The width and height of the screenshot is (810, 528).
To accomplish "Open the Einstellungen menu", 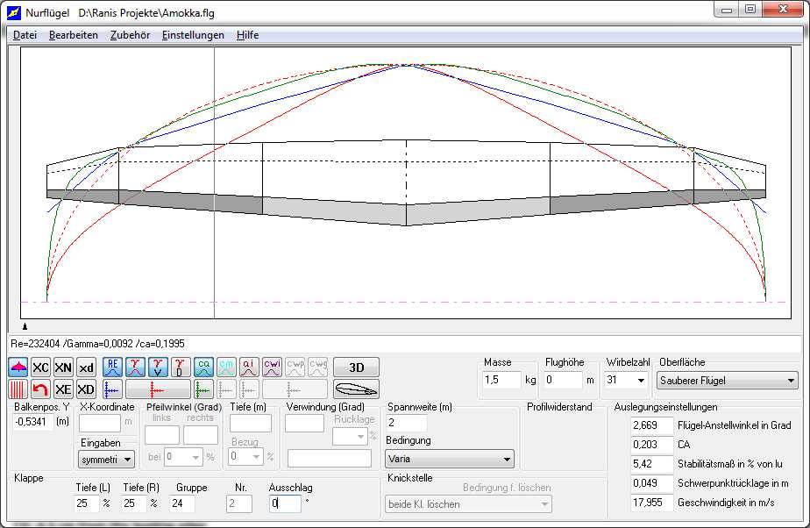I will click(x=192, y=35).
